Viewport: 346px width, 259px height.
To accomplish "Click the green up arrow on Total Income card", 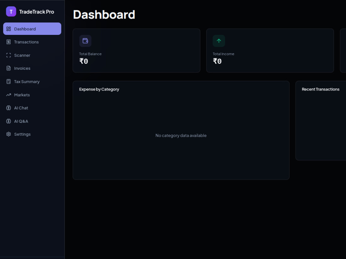I will (x=219, y=41).
